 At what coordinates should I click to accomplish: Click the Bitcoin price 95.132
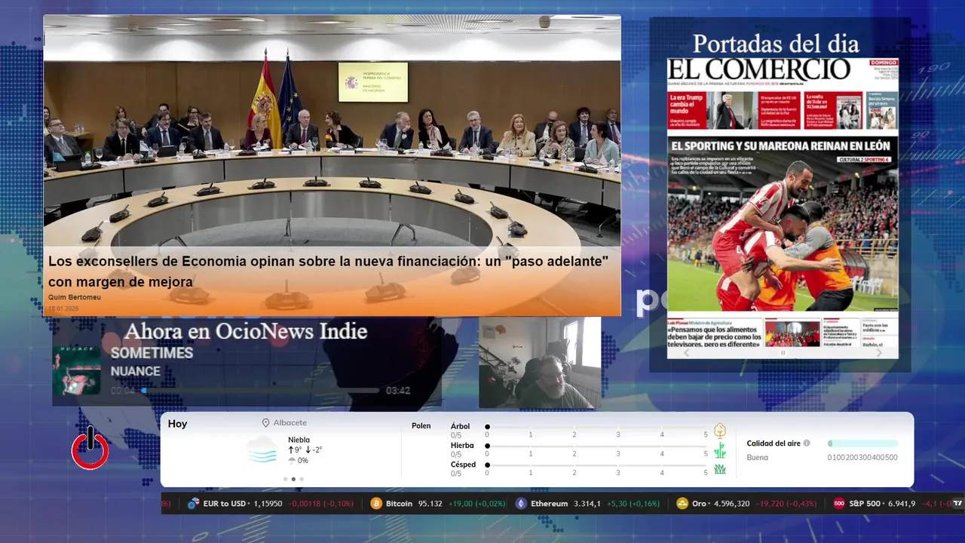pos(430,504)
